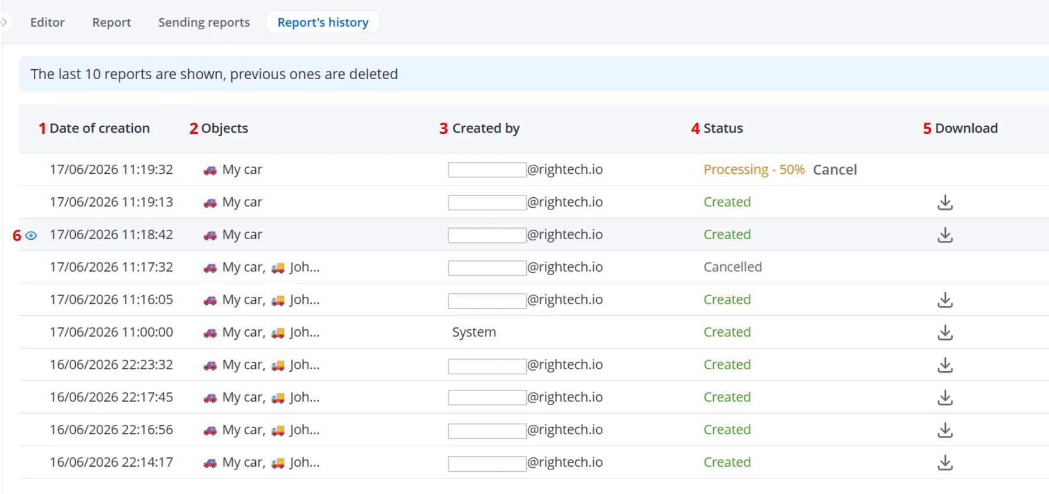Click the Processing - 50% status
The image size is (1049, 494).
[x=754, y=170]
